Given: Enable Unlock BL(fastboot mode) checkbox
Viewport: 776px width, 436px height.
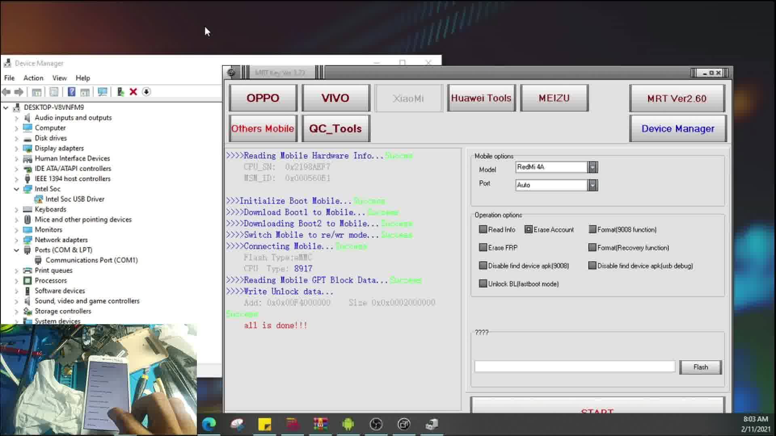Looking at the screenshot, I should (x=483, y=284).
